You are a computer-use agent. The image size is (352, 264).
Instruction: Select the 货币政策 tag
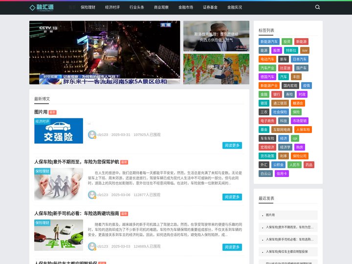coord(267,156)
